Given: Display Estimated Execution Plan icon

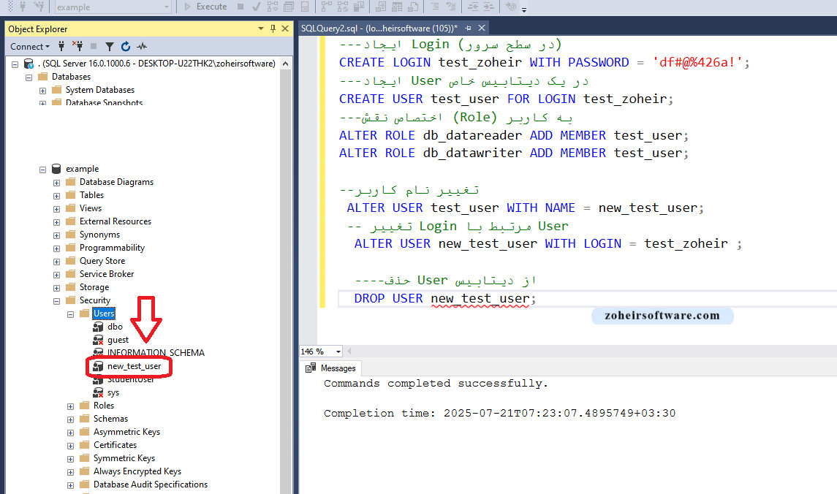Looking at the screenshot, I should tap(272, 7).
